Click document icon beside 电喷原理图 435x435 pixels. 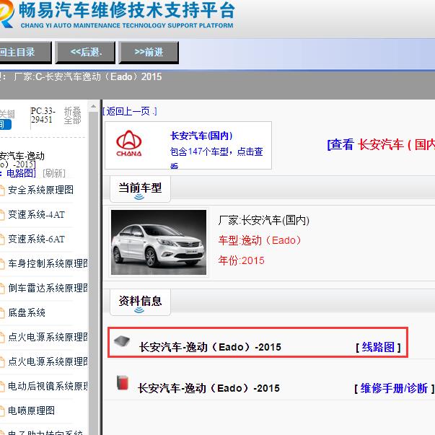point(2,411)
